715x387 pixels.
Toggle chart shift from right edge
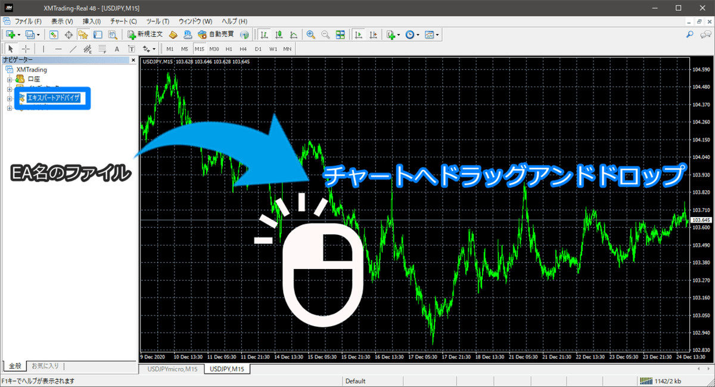(x=374, y=34)
